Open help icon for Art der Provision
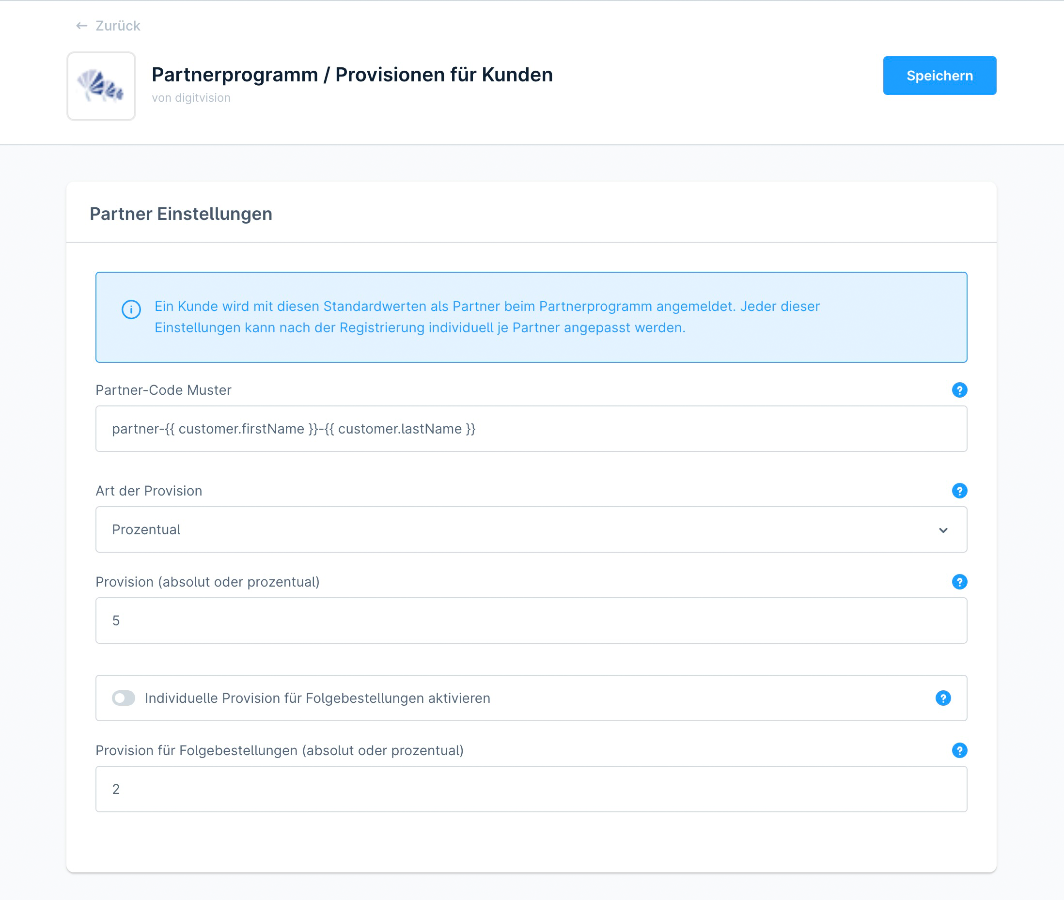Screen dimensions: 1064x900 point(959,491)
